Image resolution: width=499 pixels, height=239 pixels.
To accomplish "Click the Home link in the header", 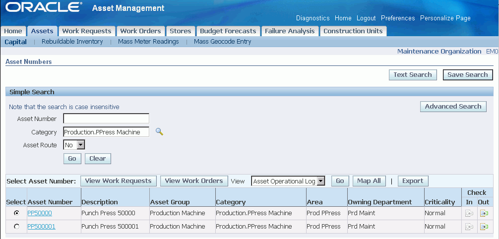I will 343,18.
